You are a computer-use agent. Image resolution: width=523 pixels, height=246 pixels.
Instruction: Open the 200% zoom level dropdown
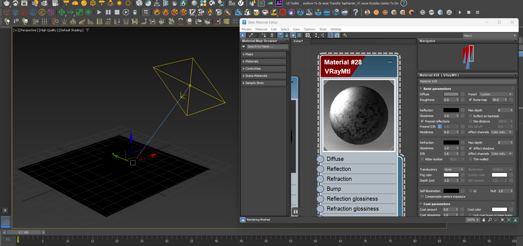(x=472, y=220)
